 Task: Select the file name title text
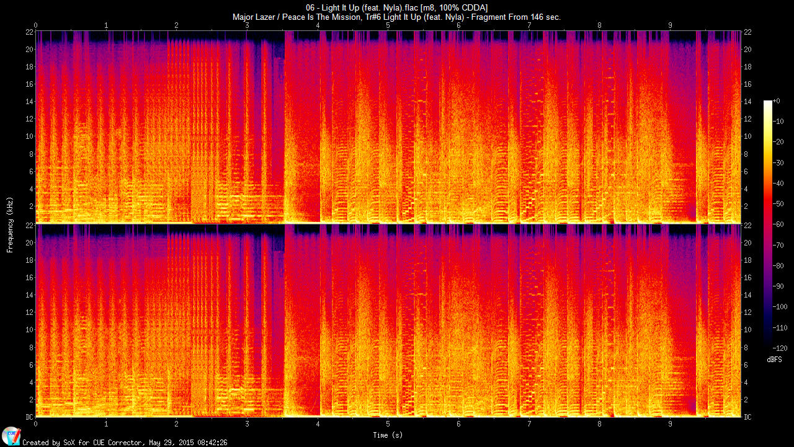[397, 7]
